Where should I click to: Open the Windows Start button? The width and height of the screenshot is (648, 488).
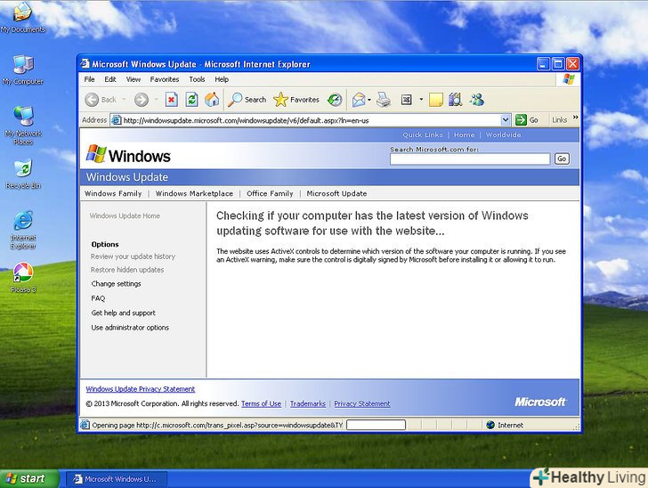pos(28,478)
